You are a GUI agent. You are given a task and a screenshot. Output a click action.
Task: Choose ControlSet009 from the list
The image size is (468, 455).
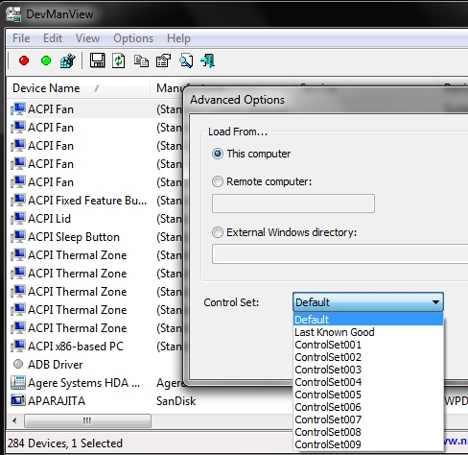368,444
